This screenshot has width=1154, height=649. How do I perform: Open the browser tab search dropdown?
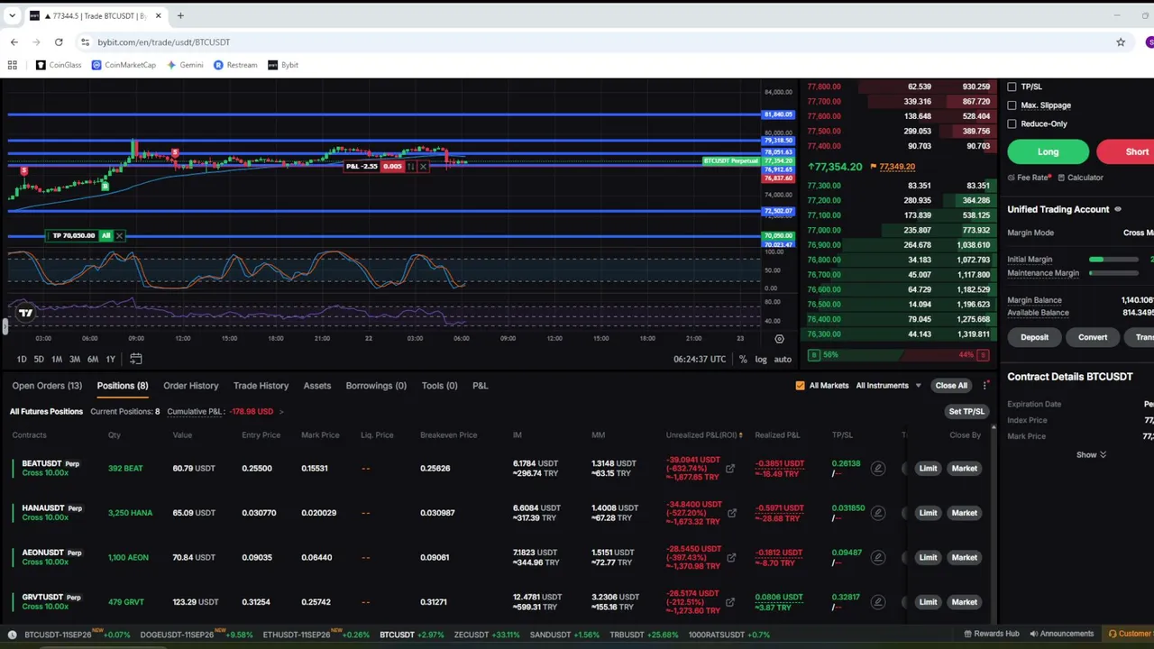click(13, 15)
